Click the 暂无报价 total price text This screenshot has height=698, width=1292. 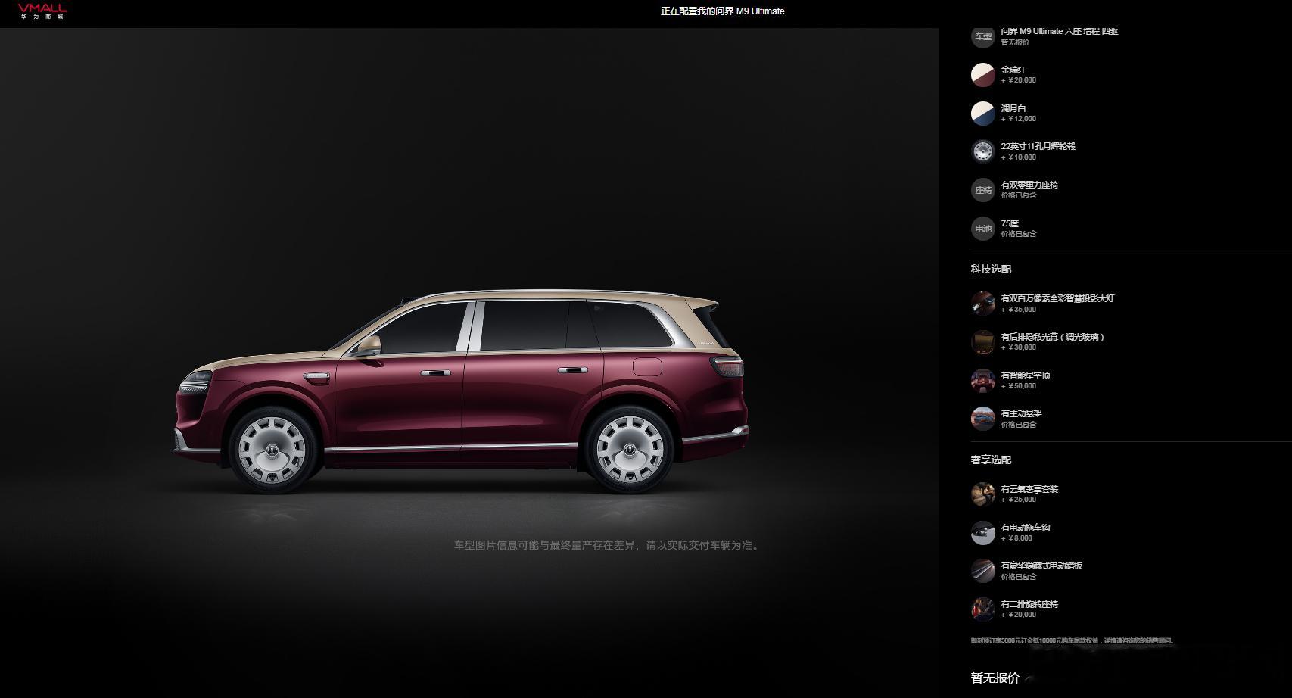[x=995, y=678]
